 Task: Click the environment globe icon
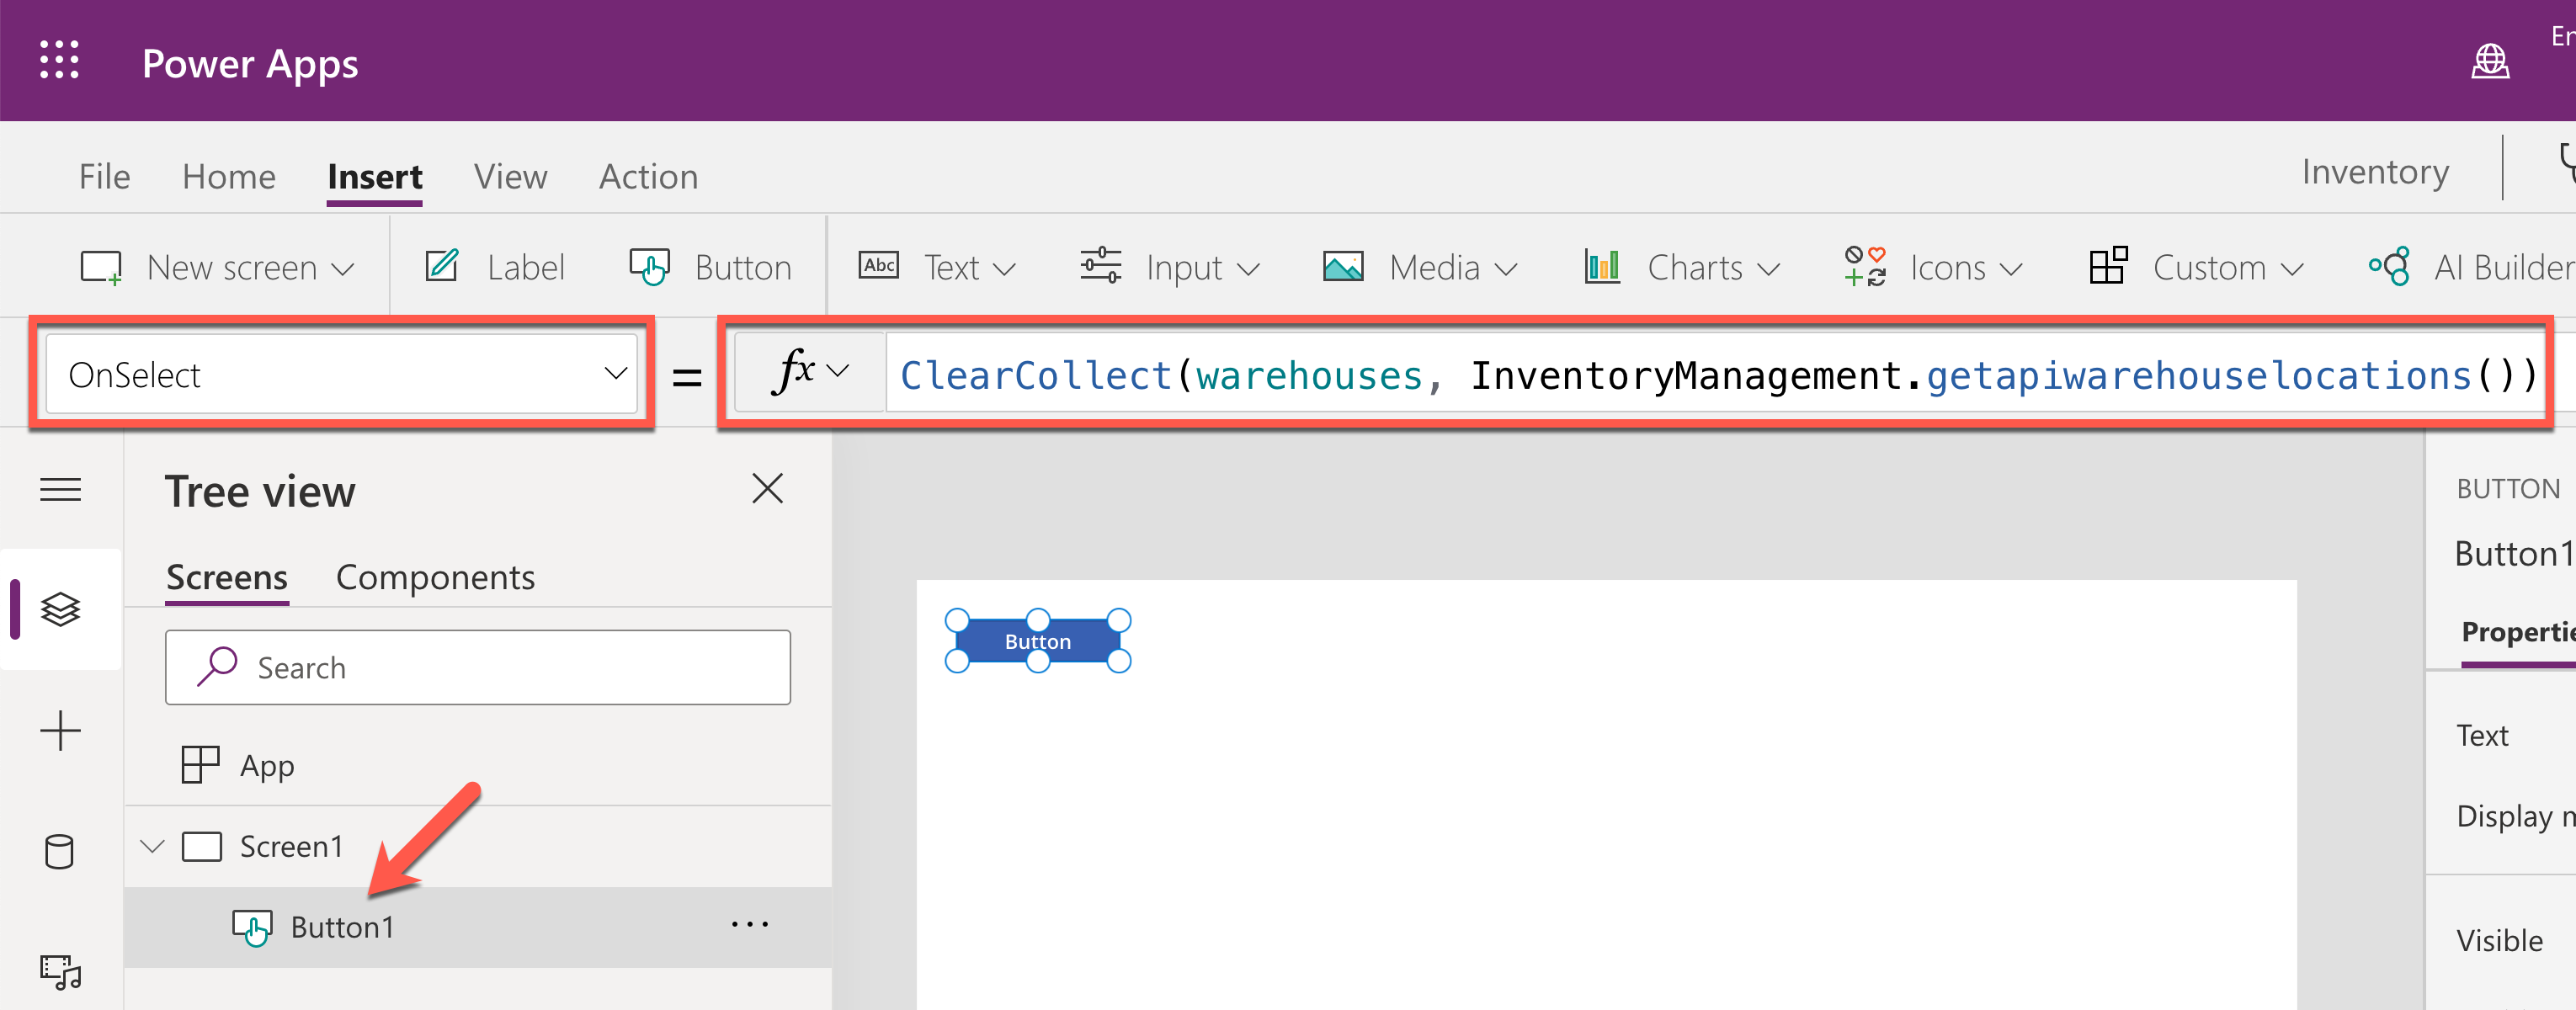2490,61
